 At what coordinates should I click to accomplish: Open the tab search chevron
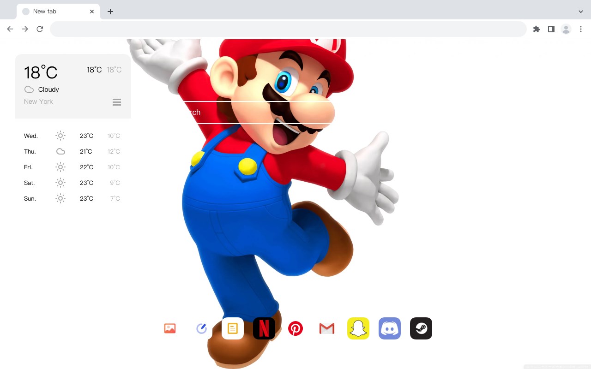pyautogui.click(x=581, y=12)
